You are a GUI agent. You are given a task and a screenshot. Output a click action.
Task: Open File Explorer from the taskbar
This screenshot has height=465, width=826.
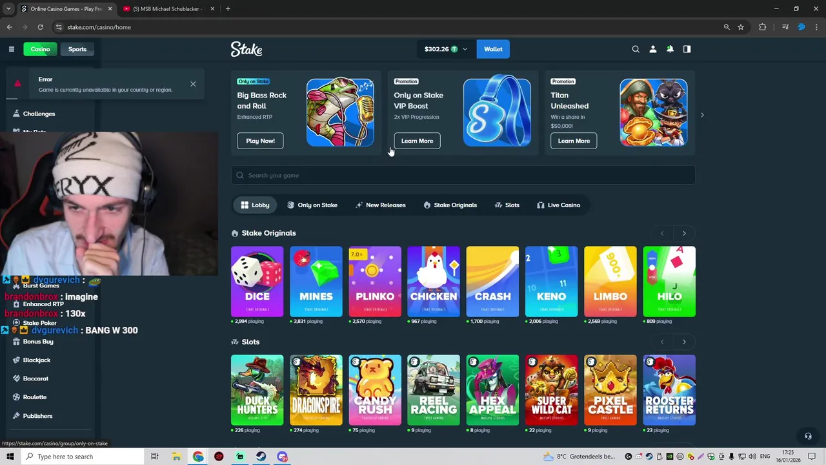176,457
